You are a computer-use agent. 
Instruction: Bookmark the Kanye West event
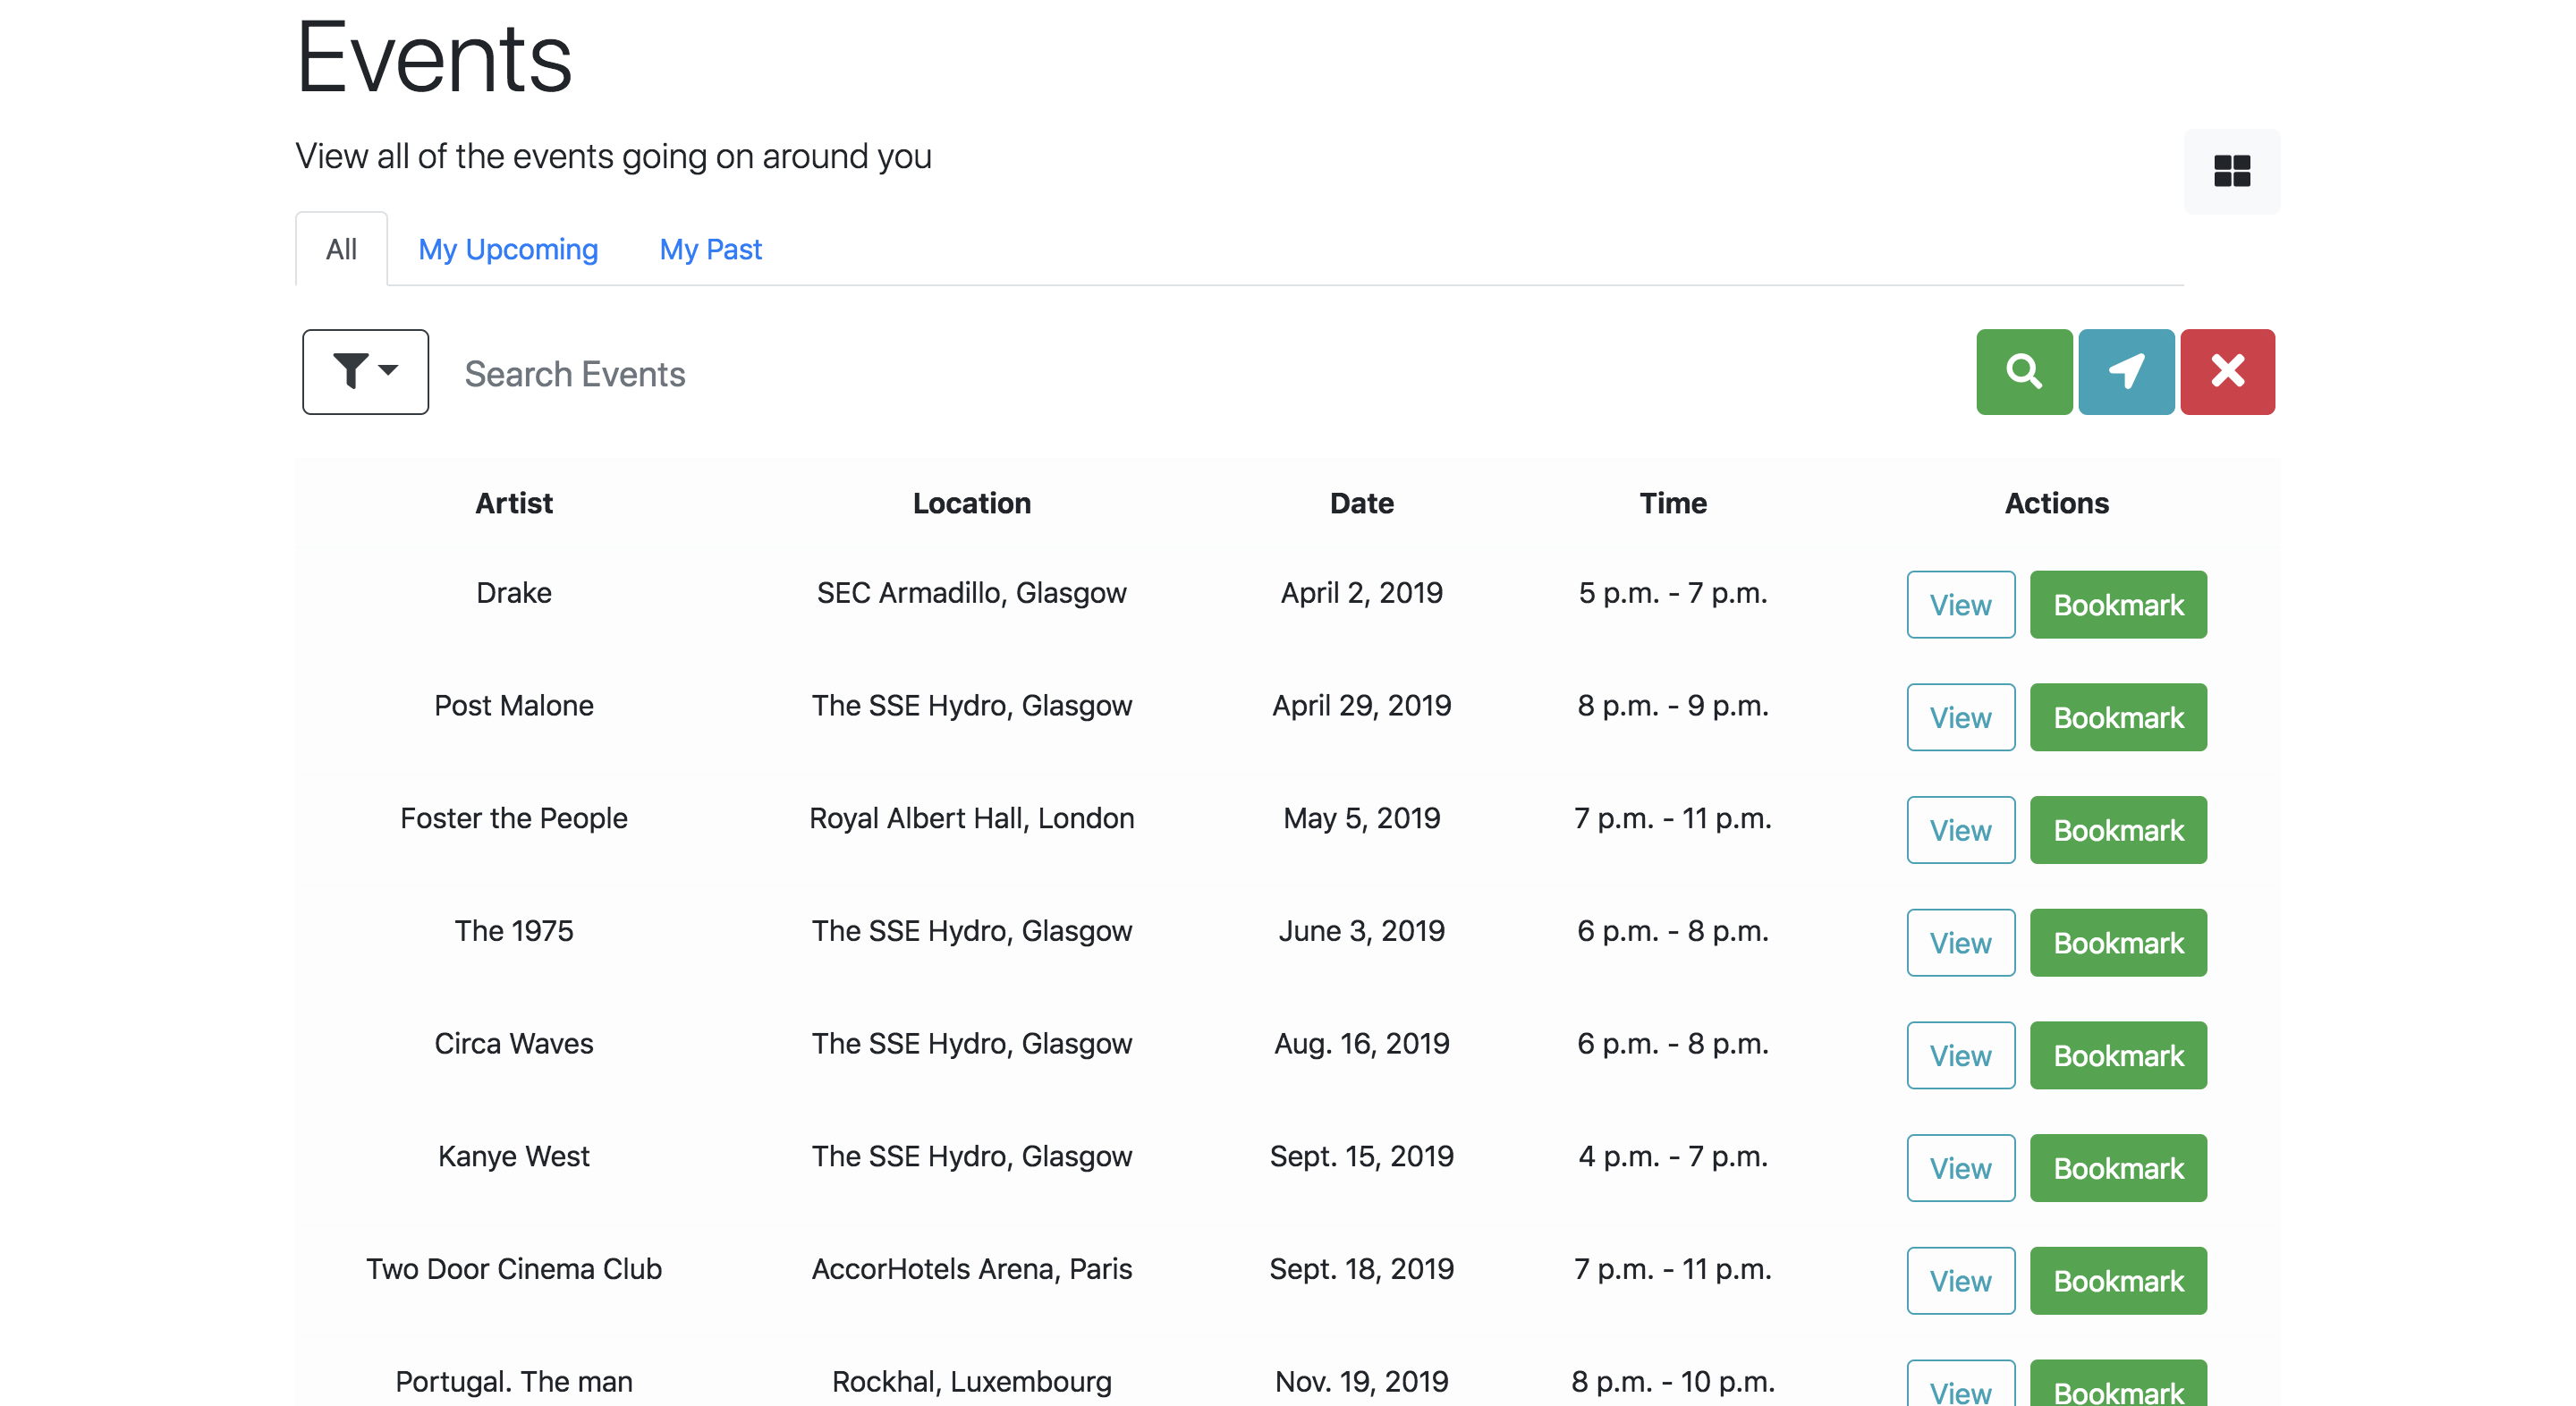pyautogui.click(x=2117, y=1167)
